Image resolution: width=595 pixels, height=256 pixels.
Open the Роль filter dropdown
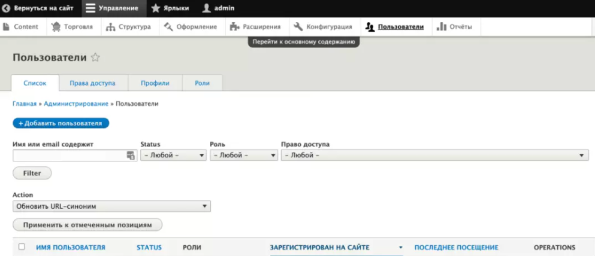pyautogui.click(x=244, y=156)
